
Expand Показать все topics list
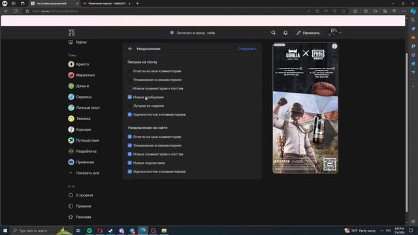tap(84, 173)
